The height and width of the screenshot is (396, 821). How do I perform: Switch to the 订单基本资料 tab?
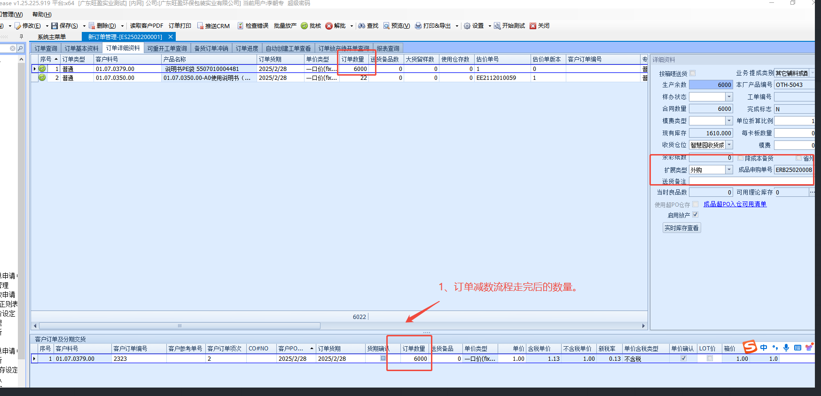click(81, 48)
